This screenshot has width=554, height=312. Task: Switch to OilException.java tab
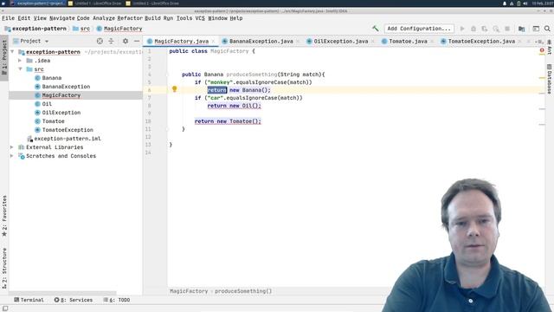tap(340, 42)
